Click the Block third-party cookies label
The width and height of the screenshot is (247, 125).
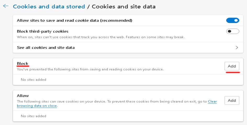pos(43,31)
